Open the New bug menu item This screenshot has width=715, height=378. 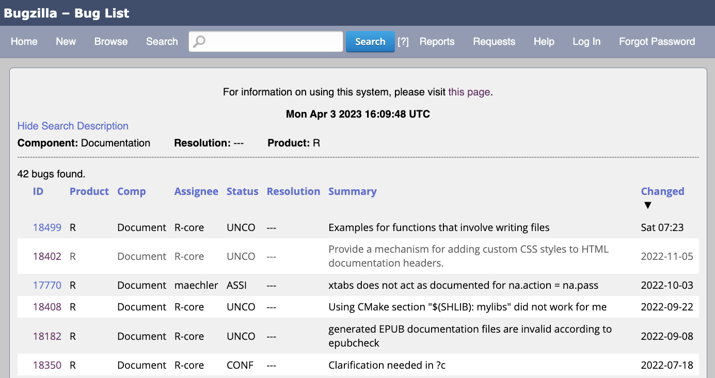[66, 42]
